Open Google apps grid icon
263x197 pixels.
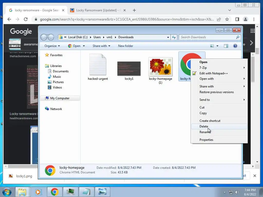click(253, 31)
